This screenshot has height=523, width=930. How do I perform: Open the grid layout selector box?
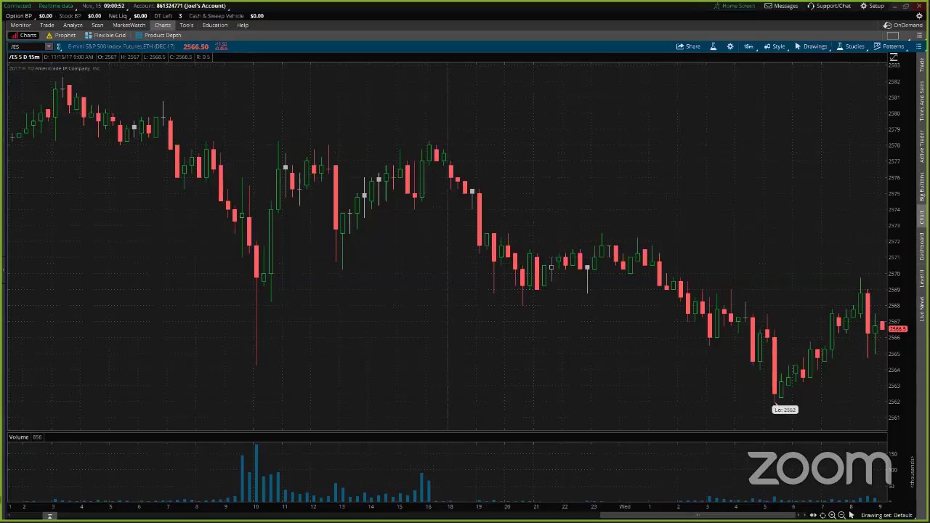(893, 36)
